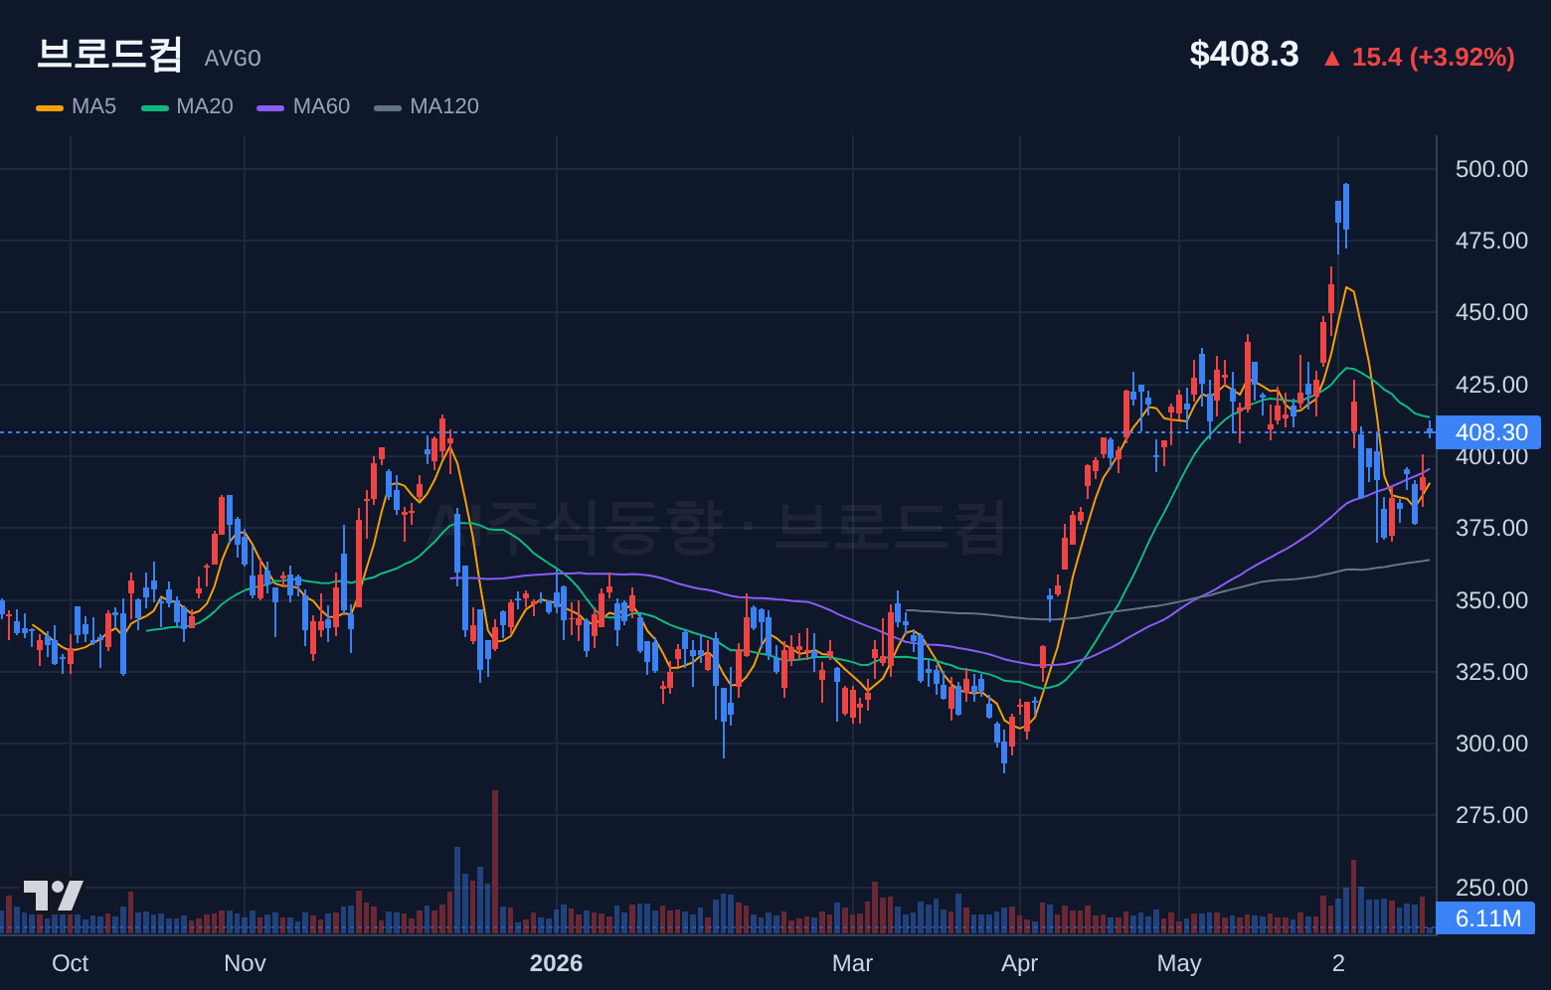This screenshot has height=990, width=1551.
Task: Click the Nov time axis label
Action: (245, 963)
